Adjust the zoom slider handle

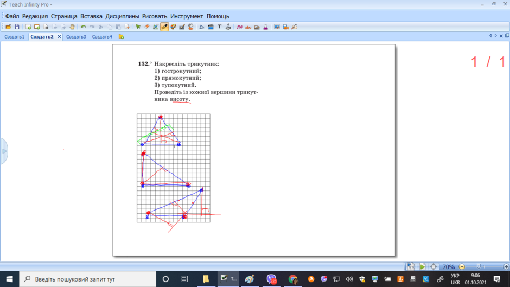coord(479,267)
